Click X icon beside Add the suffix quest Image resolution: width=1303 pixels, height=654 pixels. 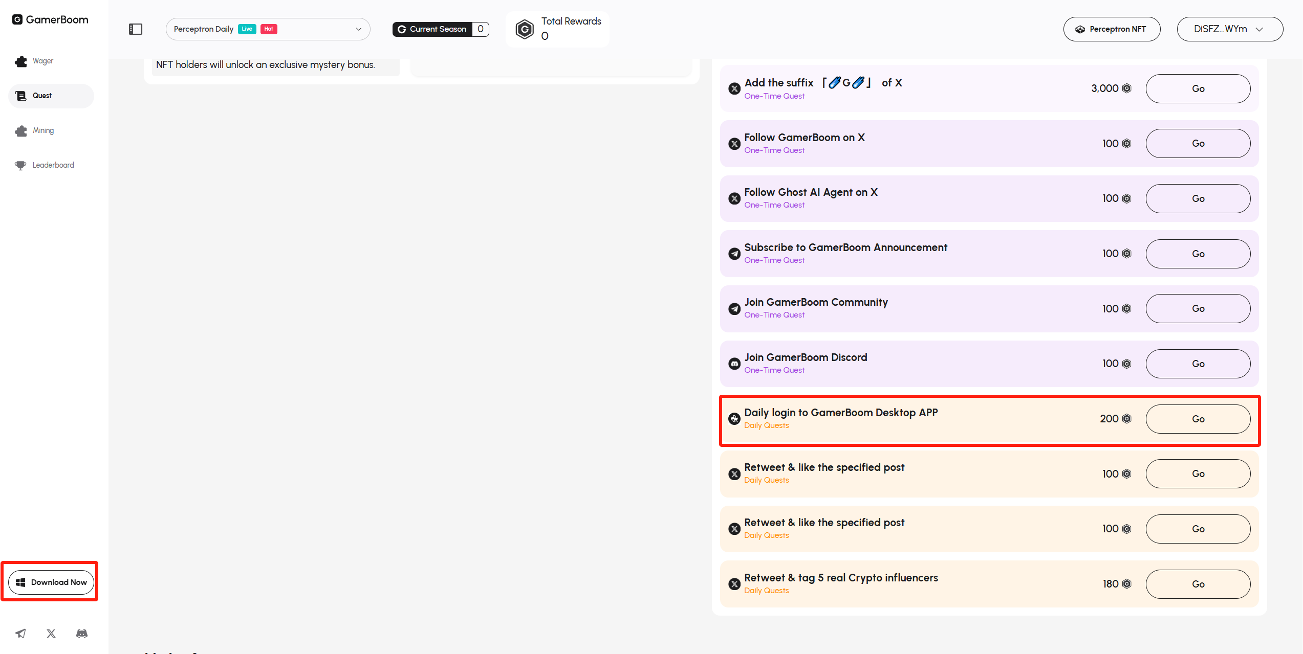point(734,88)
